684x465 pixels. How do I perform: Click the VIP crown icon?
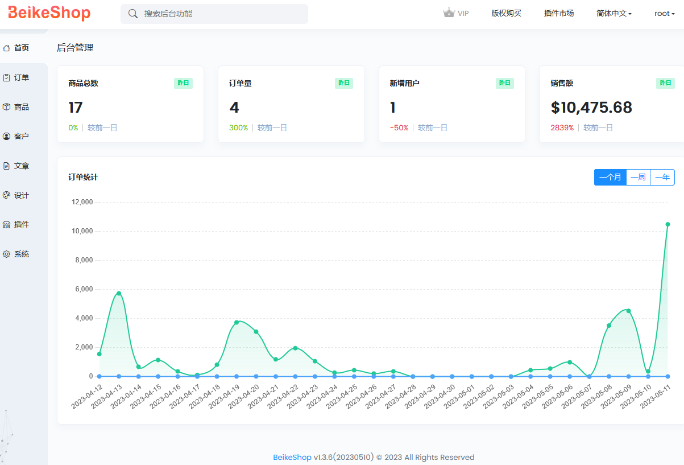tap(449, 13)
